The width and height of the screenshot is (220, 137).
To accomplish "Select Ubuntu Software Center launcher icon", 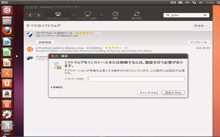I will (x=7, y=73).
